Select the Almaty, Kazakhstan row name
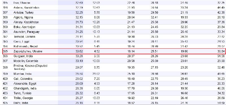 [x=26, y=22]
